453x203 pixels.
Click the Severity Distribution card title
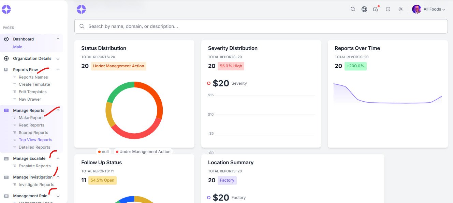[233, 48]
